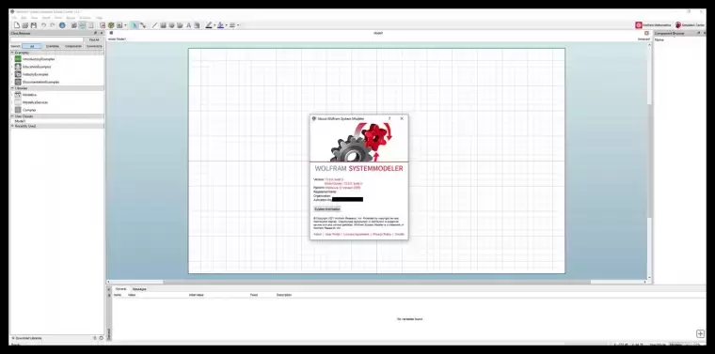Click the horizontal scrollbar under the canvas

point(376,282)
